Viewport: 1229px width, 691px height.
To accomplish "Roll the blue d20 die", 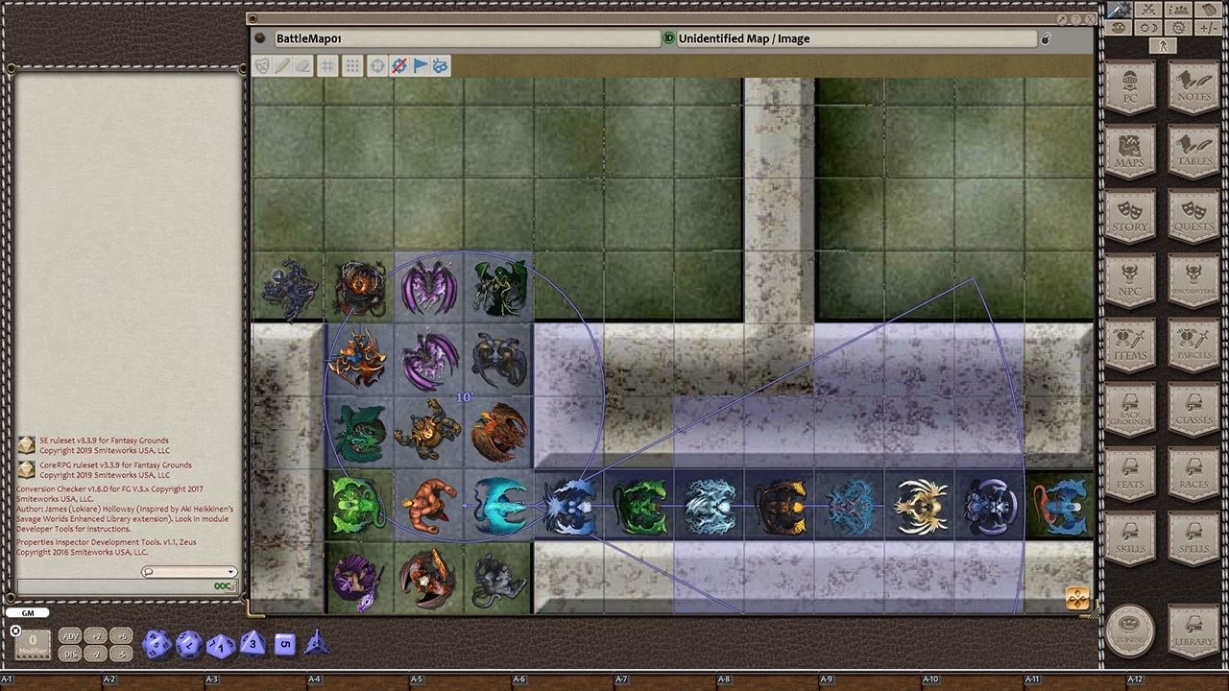I will (x=158, y=645).
